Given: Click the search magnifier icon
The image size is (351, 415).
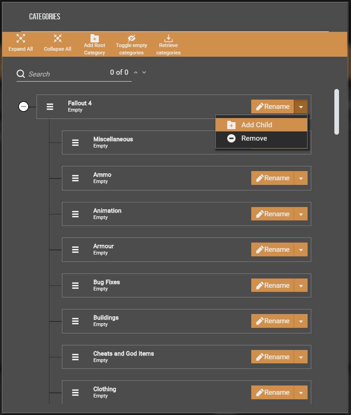Looking at the screenshot, I should (21, 74).
